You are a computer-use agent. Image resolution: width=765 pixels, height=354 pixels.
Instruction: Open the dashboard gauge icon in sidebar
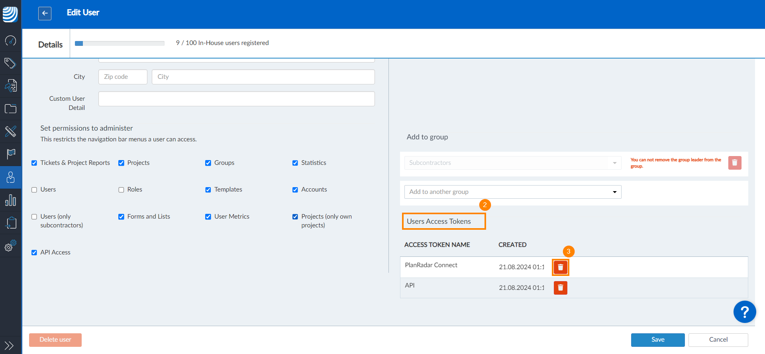[10, 41]
